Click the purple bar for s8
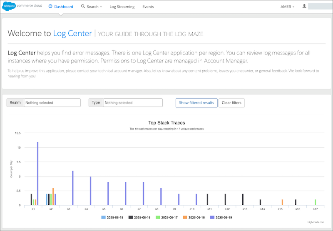This screenshot has height=231, width=333. (161, 196)
